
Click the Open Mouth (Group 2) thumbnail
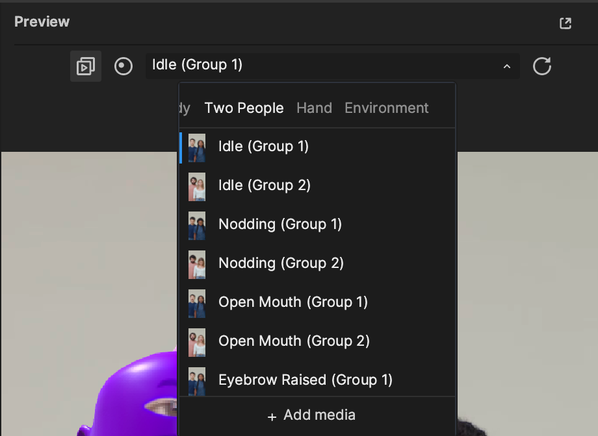[197, 343]
